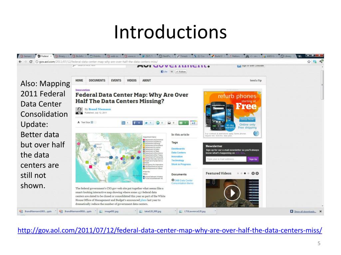This screenshot has width=341, height=255.
Task: Open the Chrome wrench settings menu
Action: coord(321,61)
